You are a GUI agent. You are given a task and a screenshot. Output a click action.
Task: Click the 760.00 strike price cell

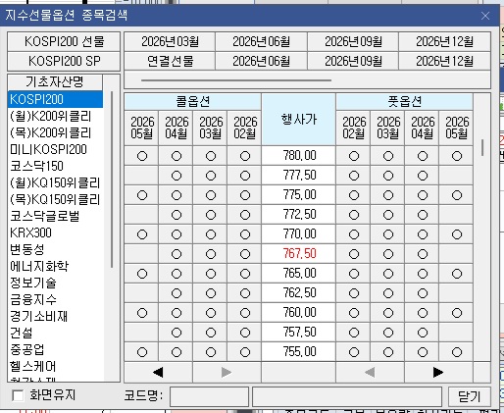[x=299, y=313]
